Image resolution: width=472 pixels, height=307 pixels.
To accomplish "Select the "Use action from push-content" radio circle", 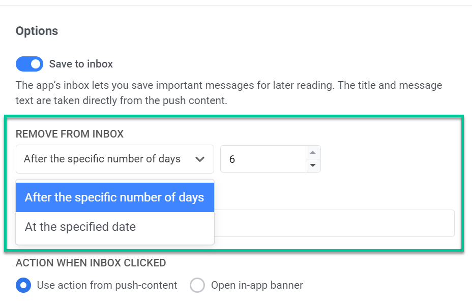I will click(23, 285).
